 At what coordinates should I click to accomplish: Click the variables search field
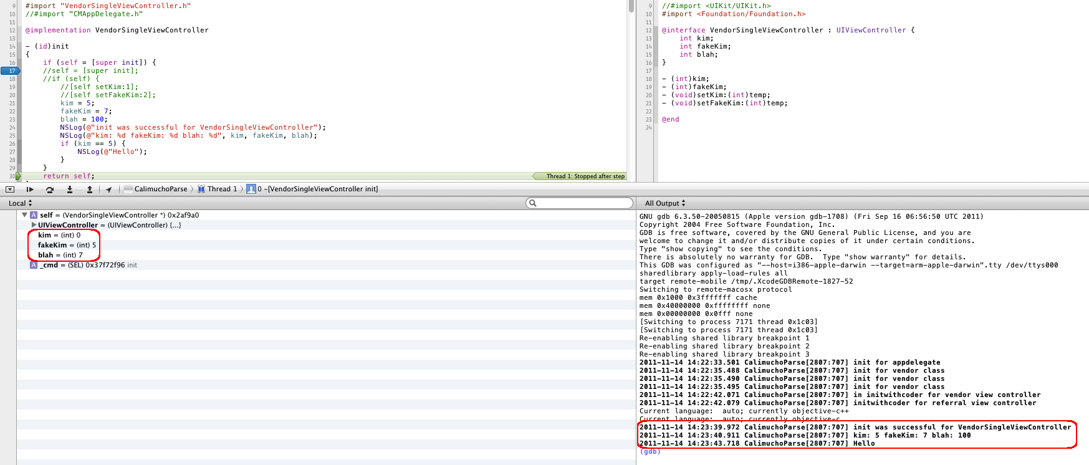coord(580,203)
